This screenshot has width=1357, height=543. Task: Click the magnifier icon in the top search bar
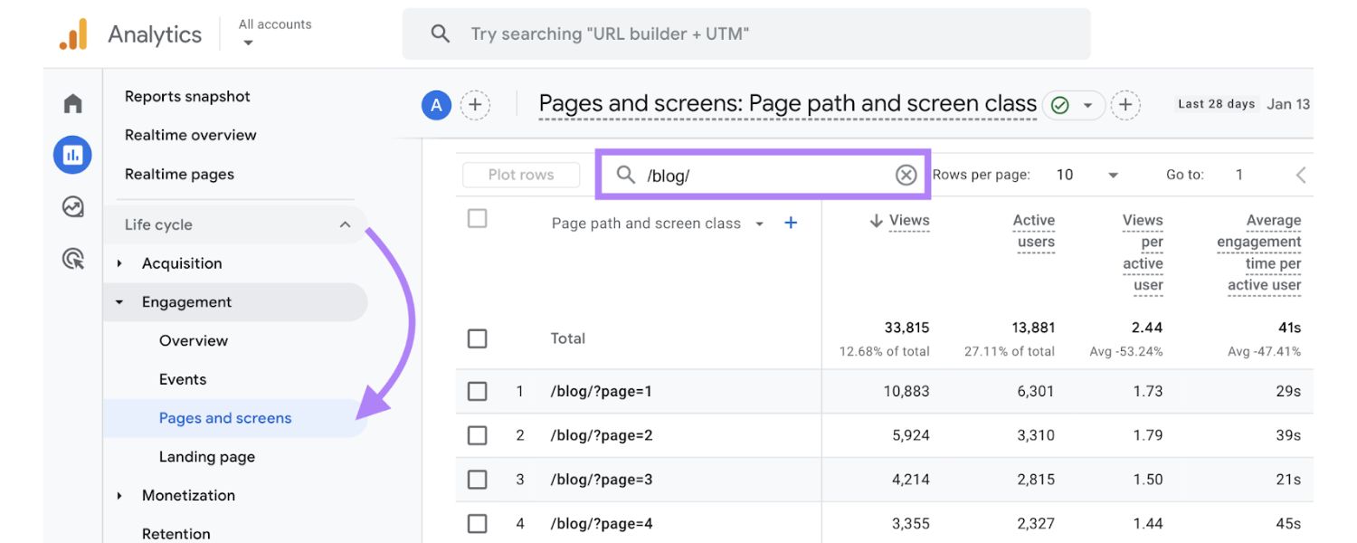(x=441, y=33)
